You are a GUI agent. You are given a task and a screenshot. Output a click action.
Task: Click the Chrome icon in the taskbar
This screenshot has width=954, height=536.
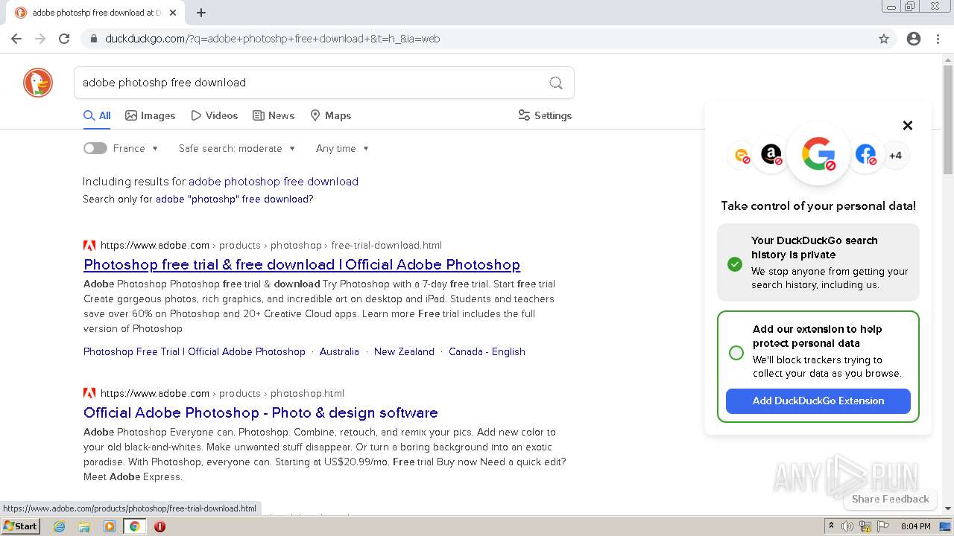point(134,526)
